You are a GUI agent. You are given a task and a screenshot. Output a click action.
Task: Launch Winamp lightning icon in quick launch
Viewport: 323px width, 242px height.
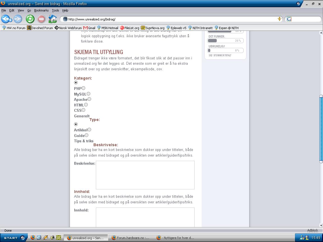(45, 238)
